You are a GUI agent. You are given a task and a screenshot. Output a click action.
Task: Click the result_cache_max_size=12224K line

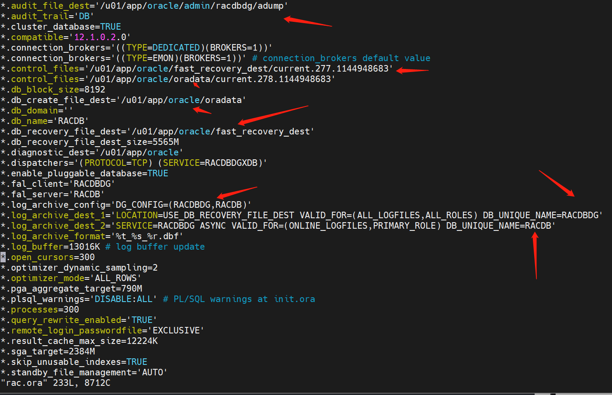pos(79,341)
